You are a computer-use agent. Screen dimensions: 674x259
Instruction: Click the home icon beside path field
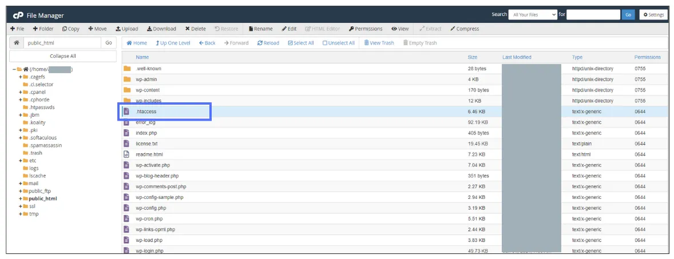point(17,43)
